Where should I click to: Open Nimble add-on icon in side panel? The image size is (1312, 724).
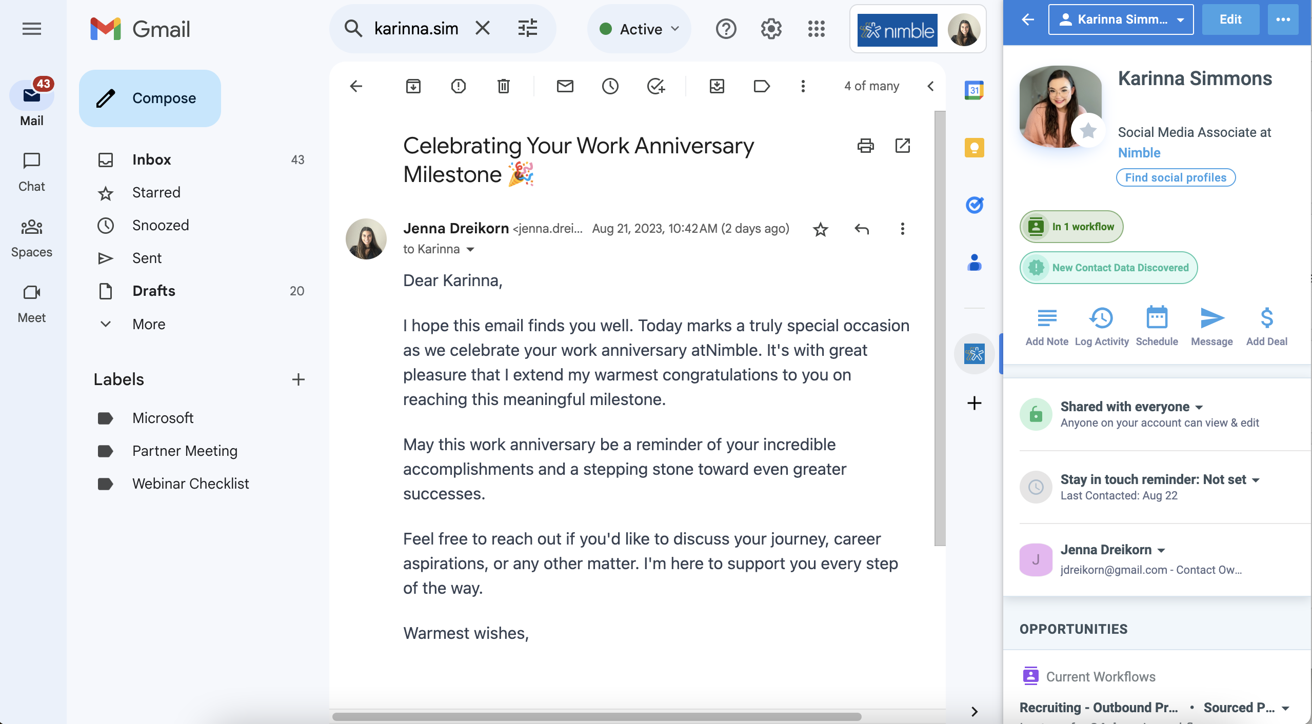tap(974, 354)
